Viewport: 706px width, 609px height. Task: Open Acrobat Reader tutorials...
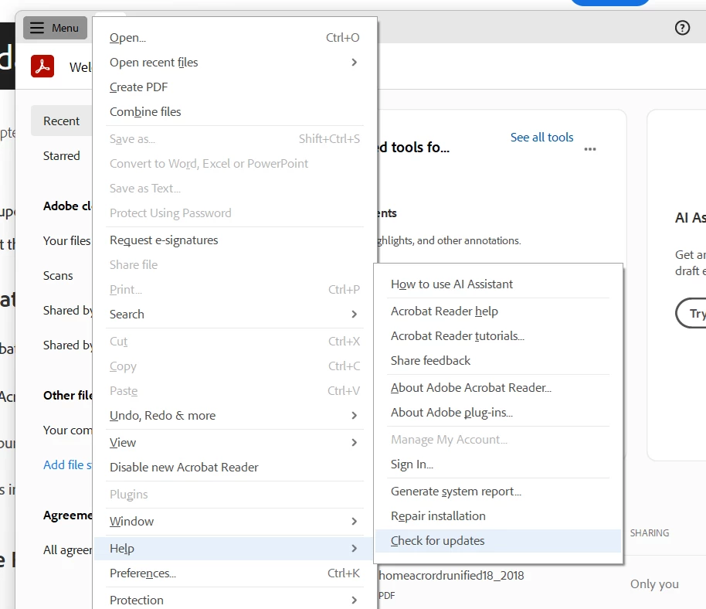(x=498, y=336)
